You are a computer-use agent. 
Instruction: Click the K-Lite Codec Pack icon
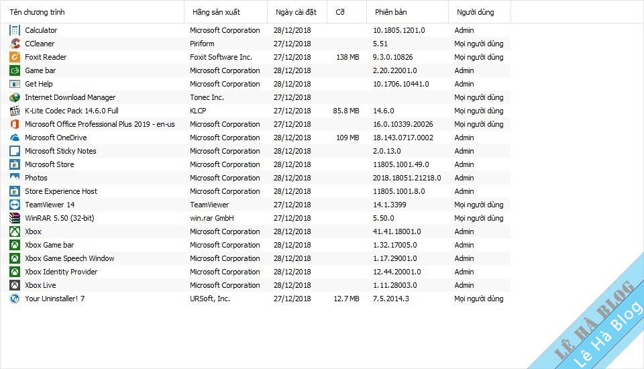point(15,111)
